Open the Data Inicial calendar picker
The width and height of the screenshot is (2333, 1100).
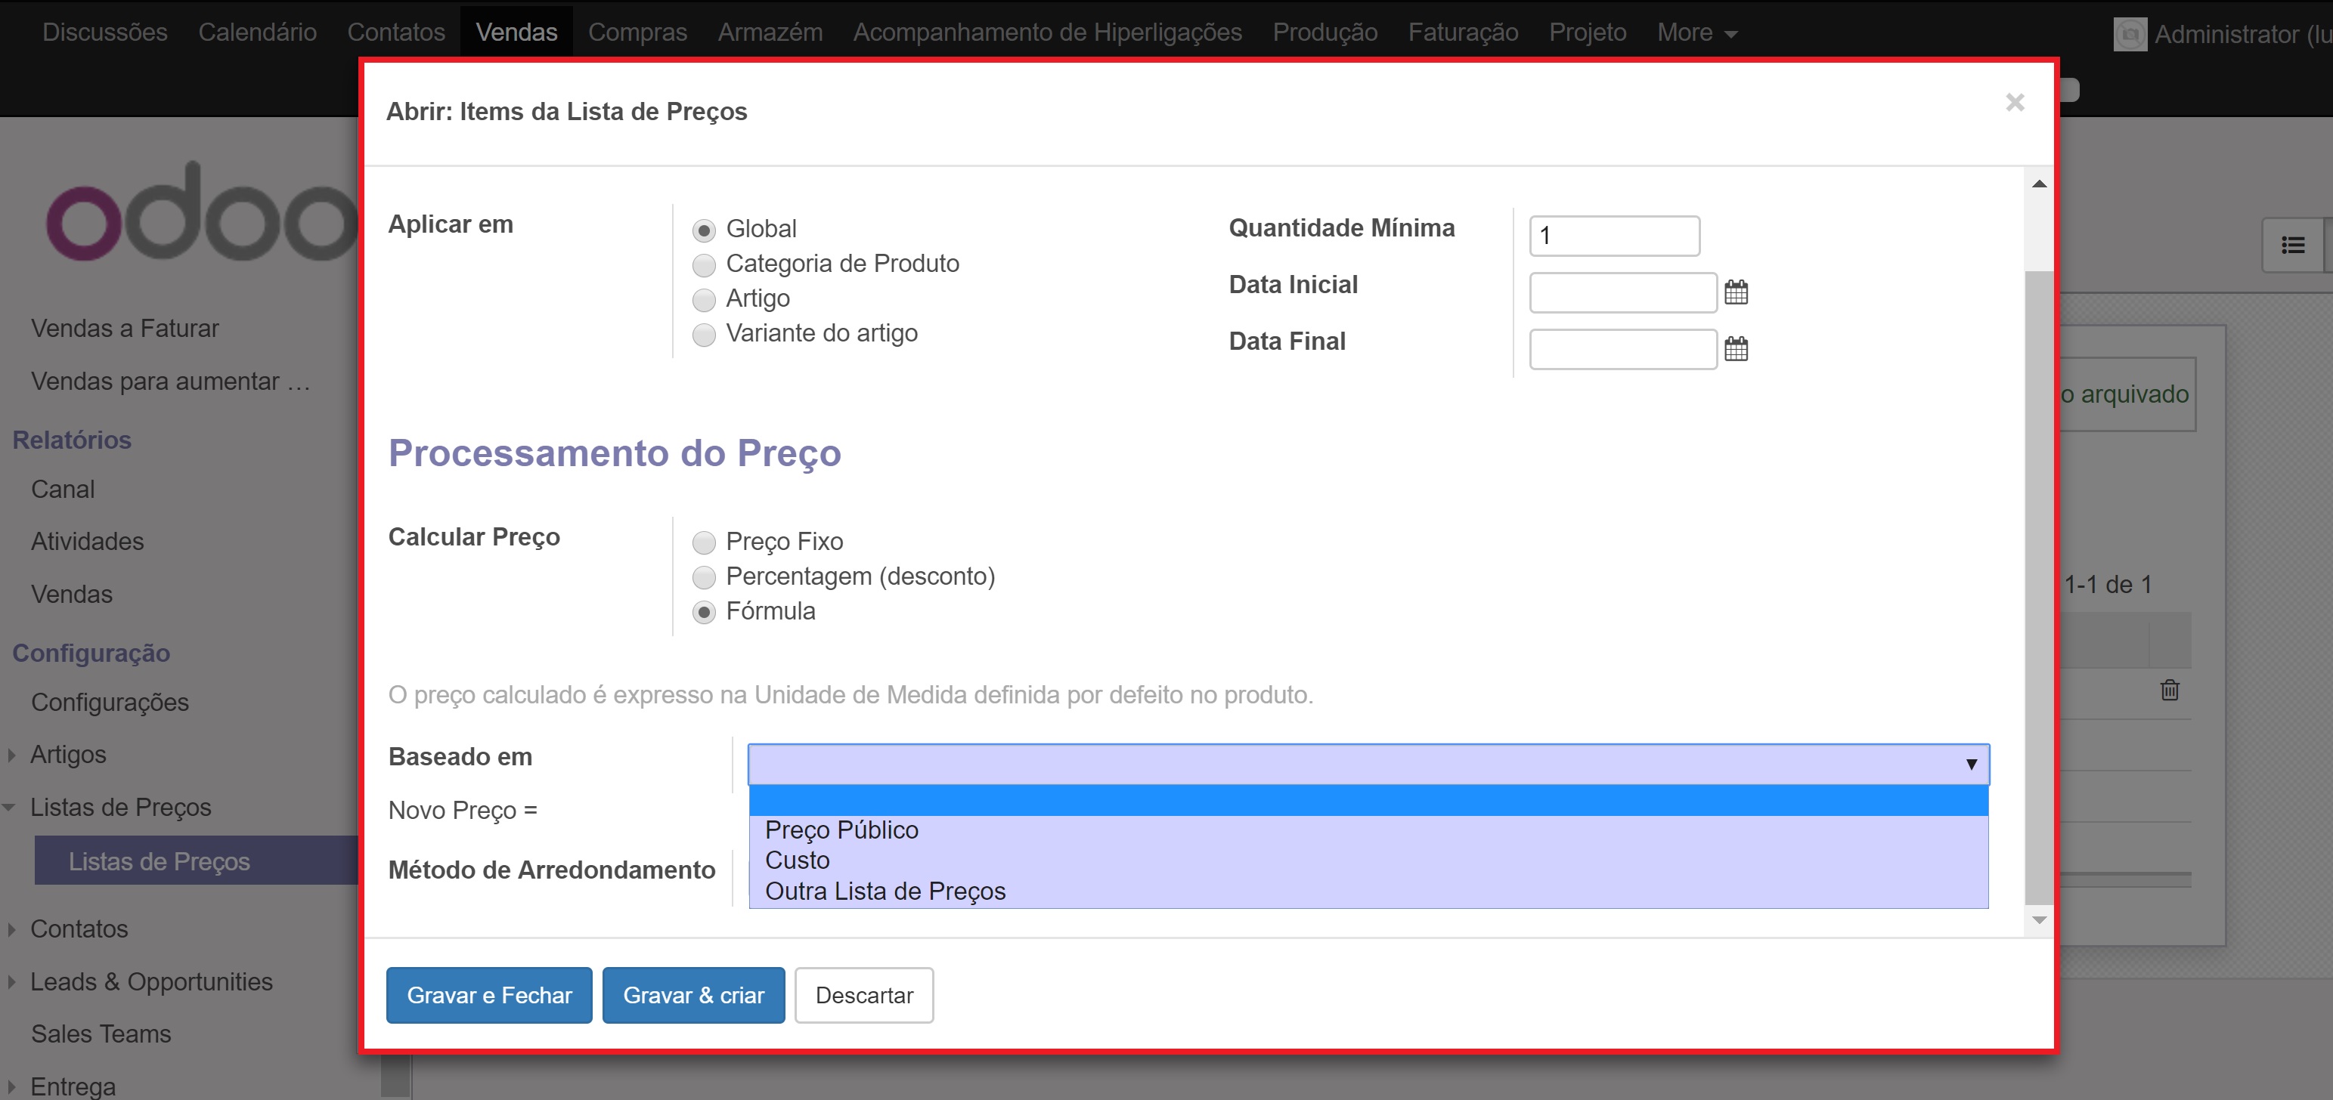click(1735, 292)
